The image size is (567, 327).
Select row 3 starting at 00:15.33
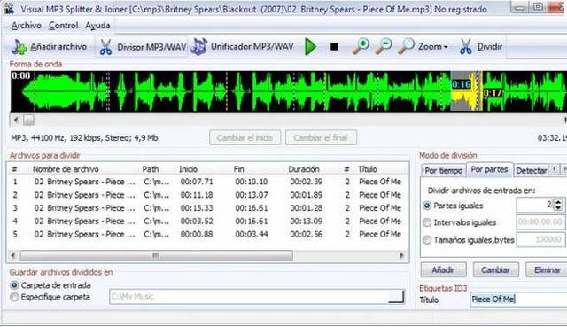[207, 208]
